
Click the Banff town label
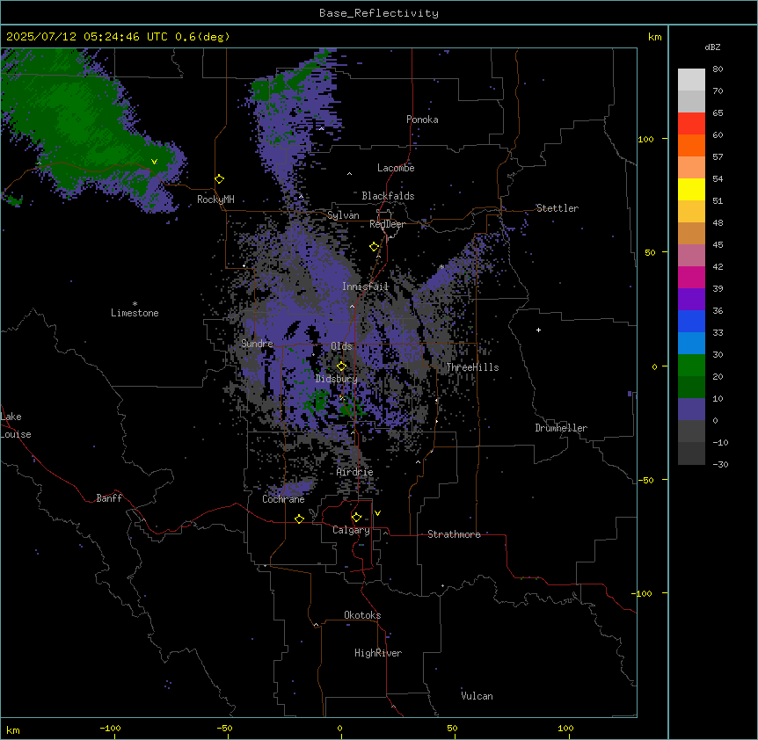click(109, 498)
